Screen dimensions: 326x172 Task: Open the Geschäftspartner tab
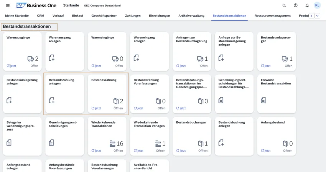(104, 16)
